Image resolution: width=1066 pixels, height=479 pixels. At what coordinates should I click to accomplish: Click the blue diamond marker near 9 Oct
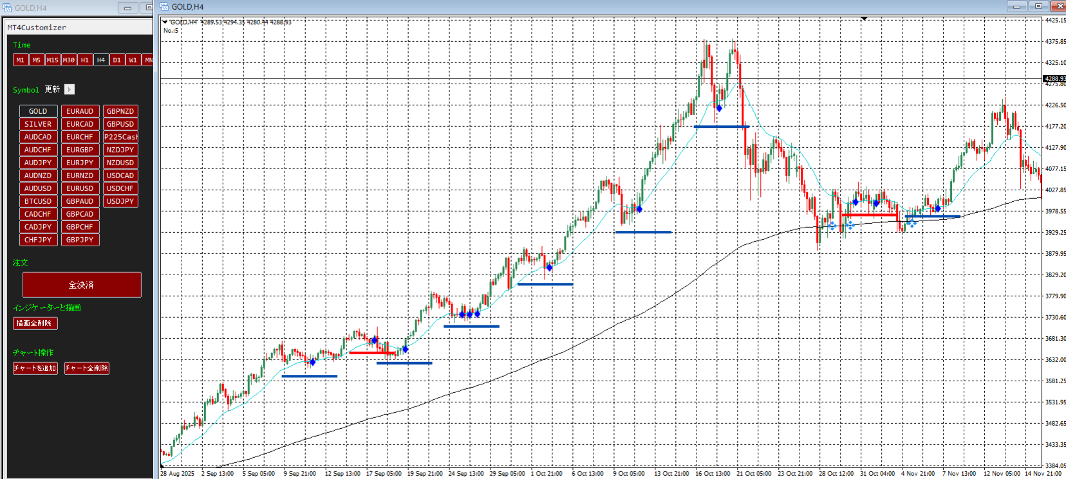click(x=639, y=209)
